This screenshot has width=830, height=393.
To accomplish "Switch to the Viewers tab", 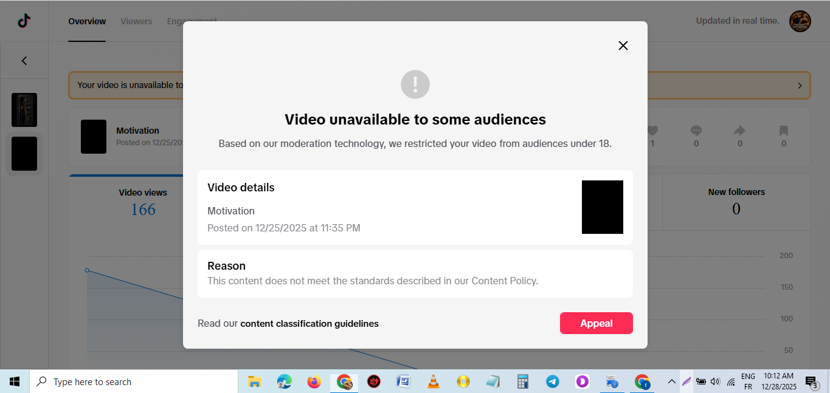I will [x=136, y=21].
